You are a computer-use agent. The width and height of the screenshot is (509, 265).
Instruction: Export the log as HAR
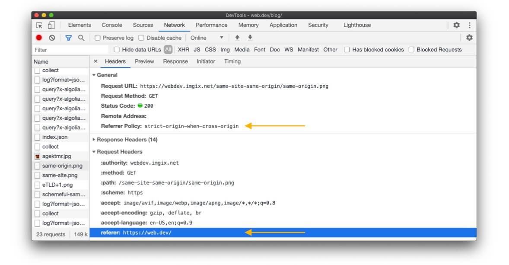pos(250,38)
